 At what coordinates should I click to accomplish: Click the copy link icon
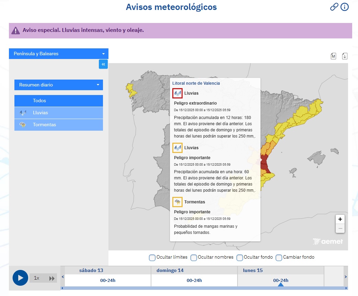click(x=334, y=7)
